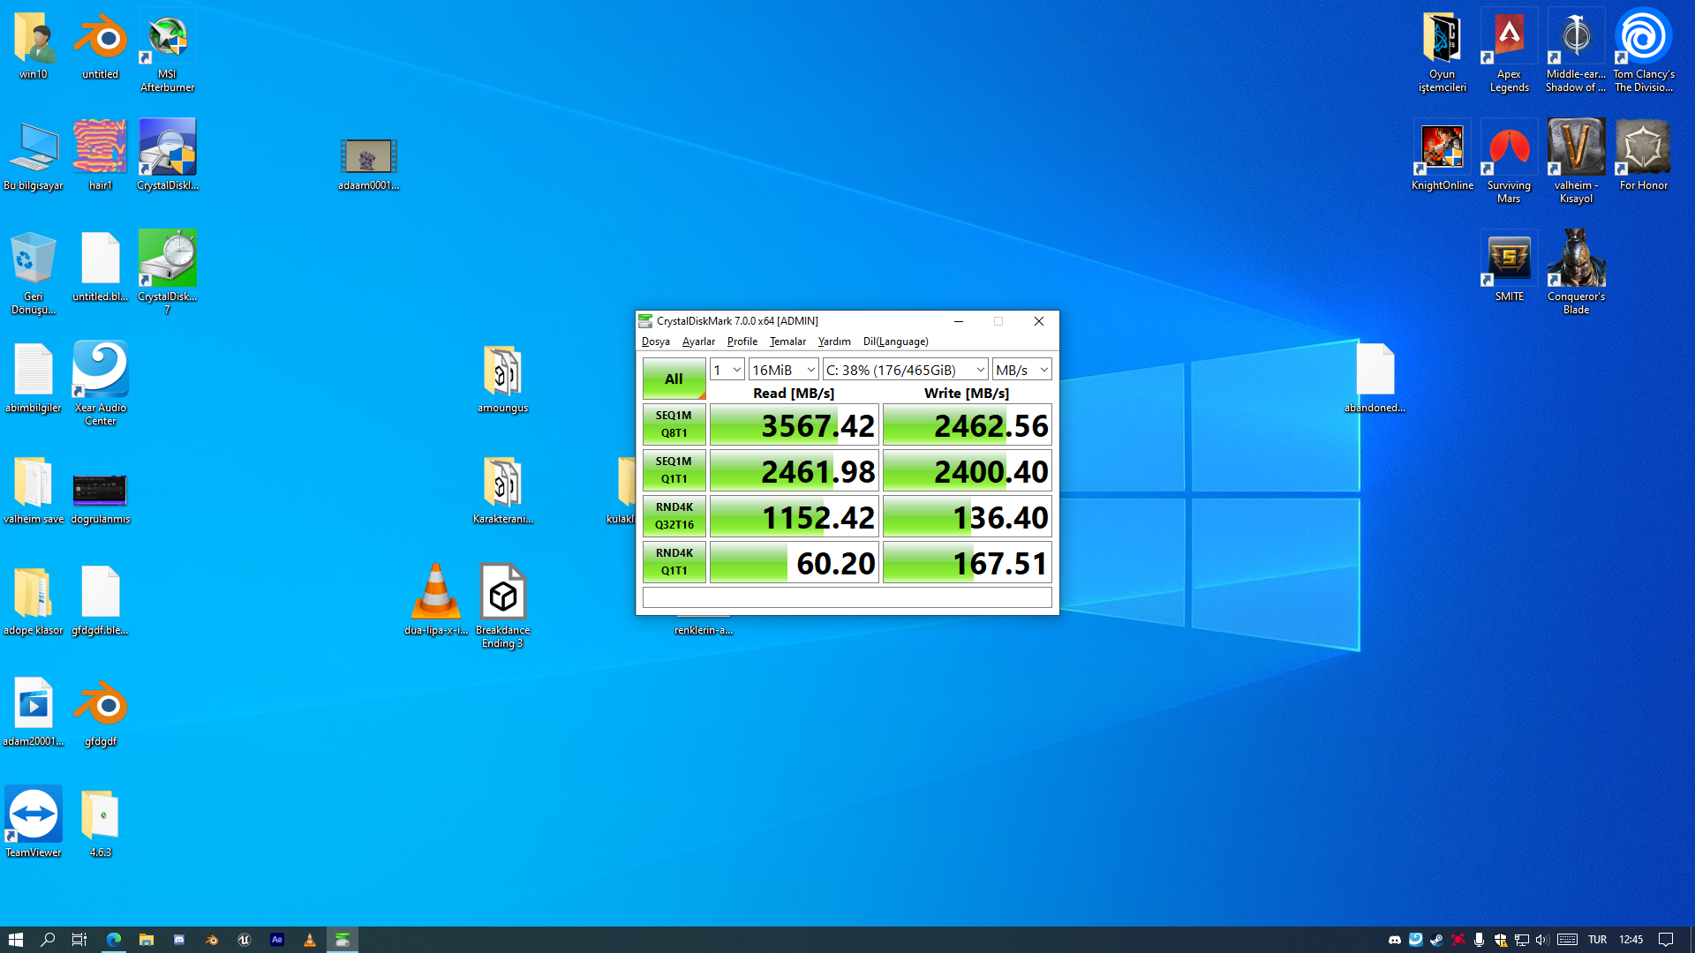Viewport: 1695px width, 953px height.
Task: Open the Dil(Language) menu
Action: coord(895,341)
